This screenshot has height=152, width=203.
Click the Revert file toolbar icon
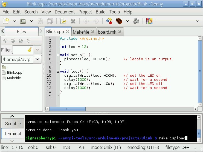pos(63,21)
